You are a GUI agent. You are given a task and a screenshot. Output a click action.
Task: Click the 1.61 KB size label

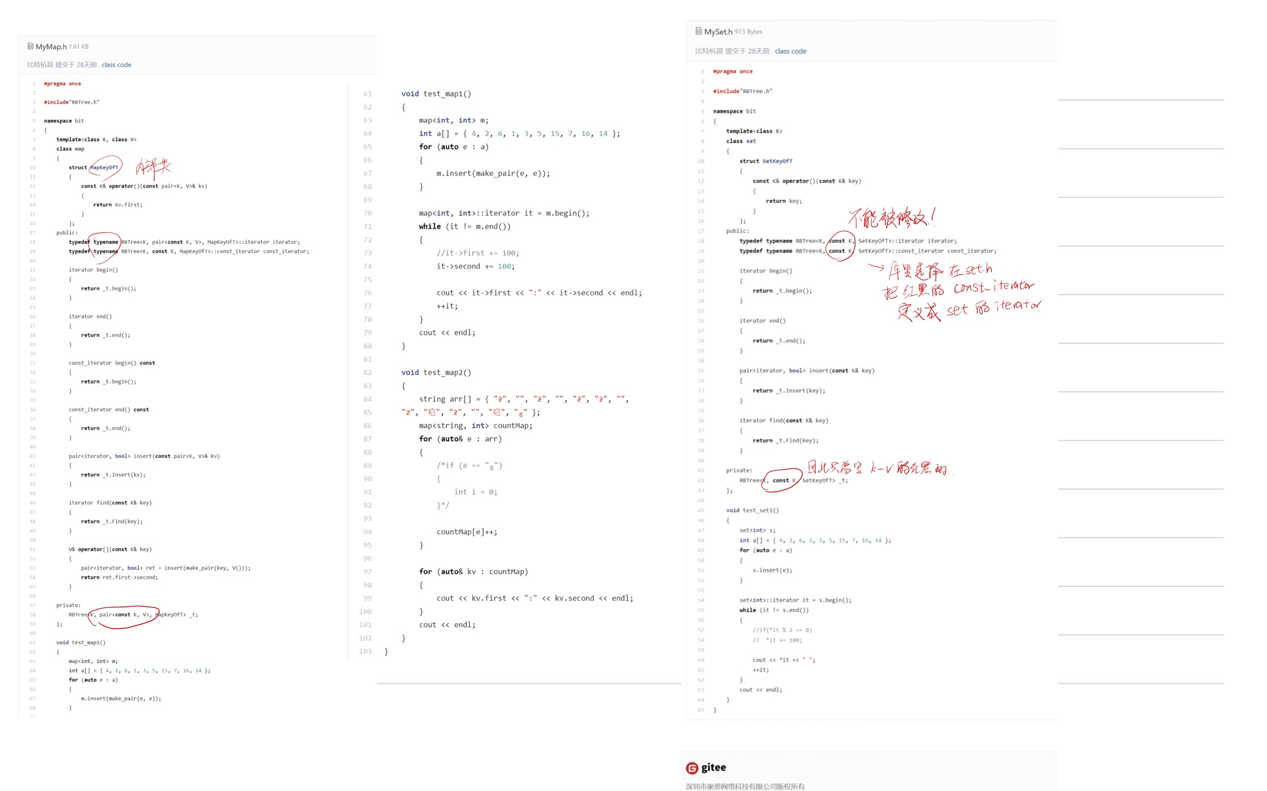[x=79, y=47]
